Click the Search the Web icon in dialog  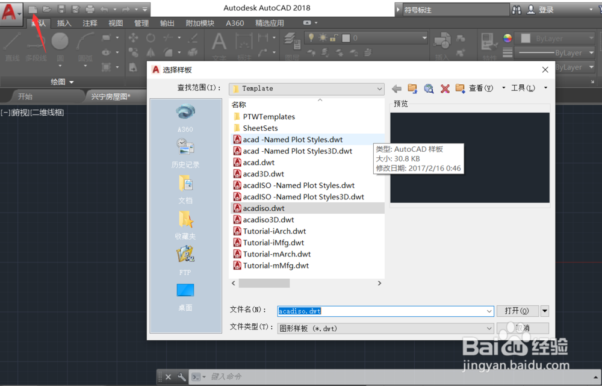pos(429,89)
